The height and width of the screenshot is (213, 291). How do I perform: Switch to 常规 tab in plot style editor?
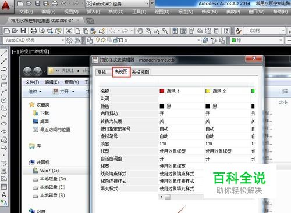pyautogui.click(x=102, y=72)
